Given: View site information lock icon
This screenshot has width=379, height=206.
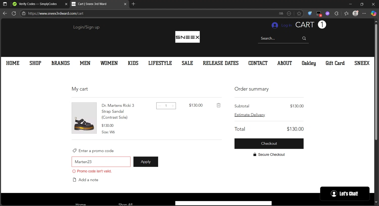Looking at the screenshot, I should 24,13.
